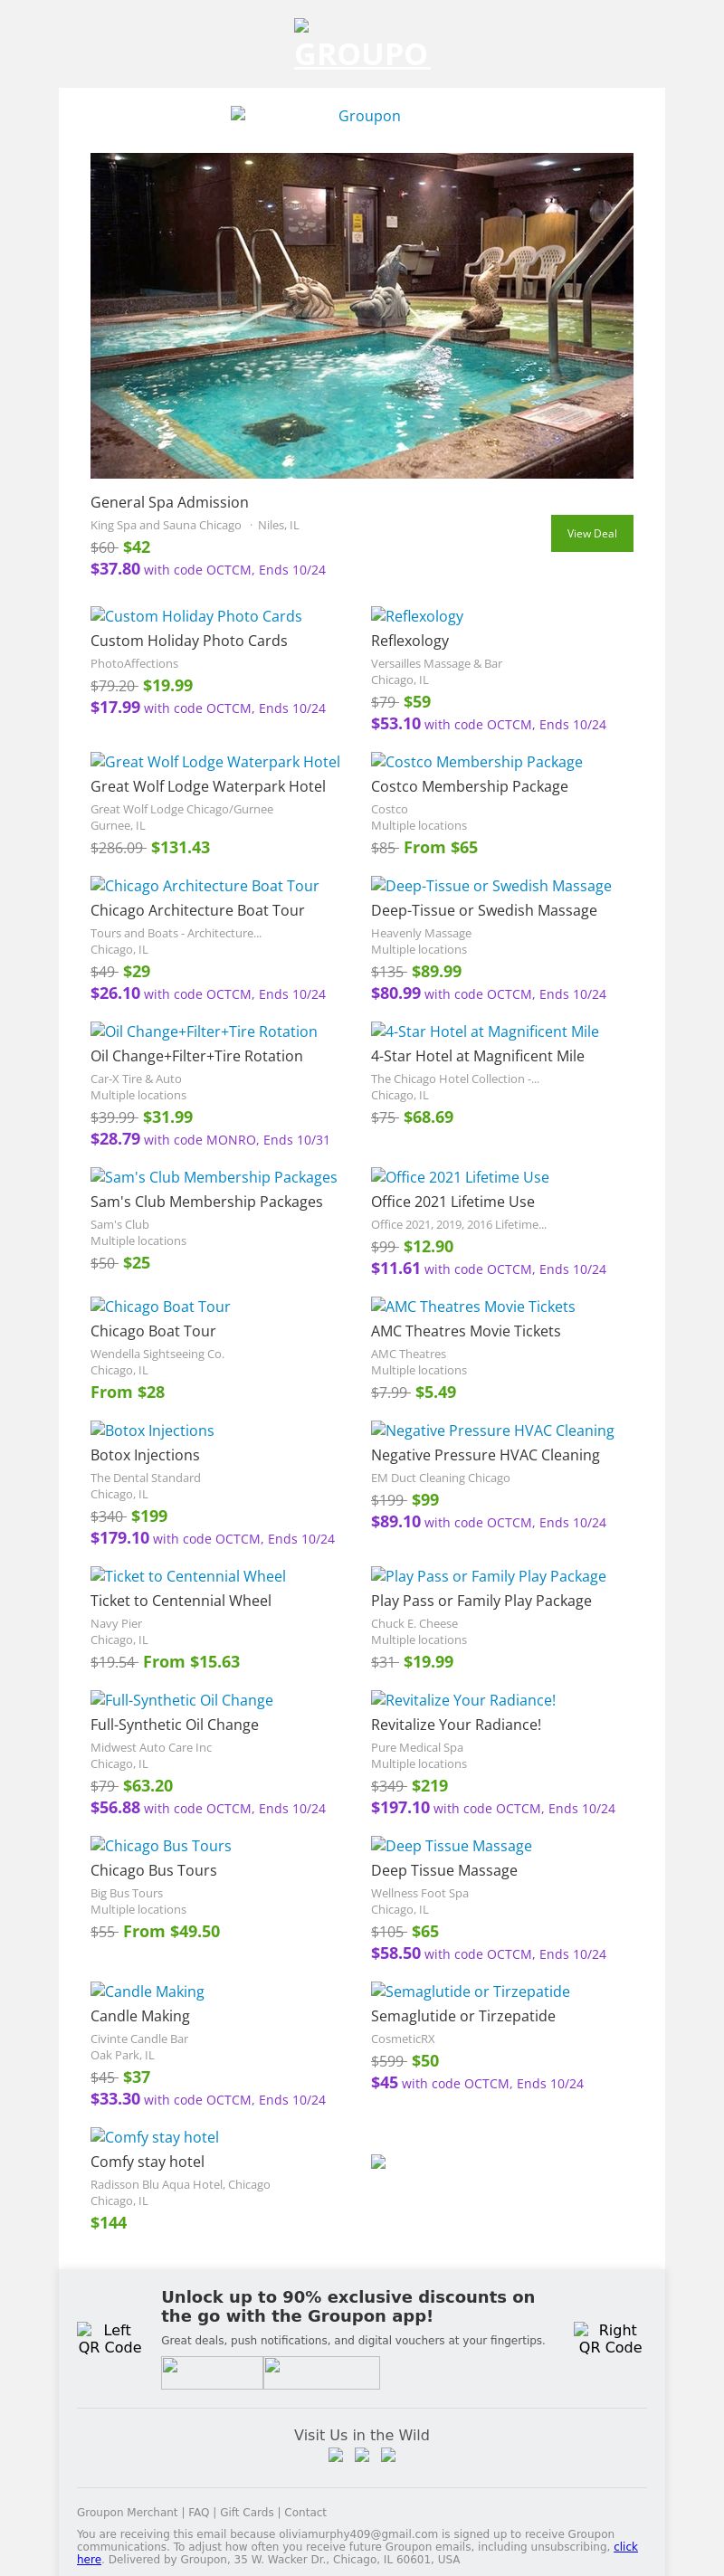Click the first app store badge
724x2576 pixels.
coord(212,2373)
